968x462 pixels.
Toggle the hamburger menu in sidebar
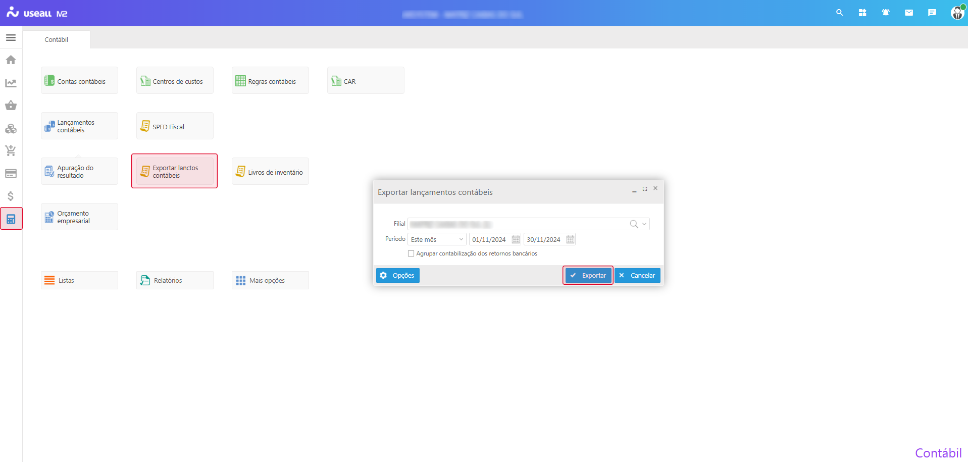pyautogui.click(x=11, y=38)
